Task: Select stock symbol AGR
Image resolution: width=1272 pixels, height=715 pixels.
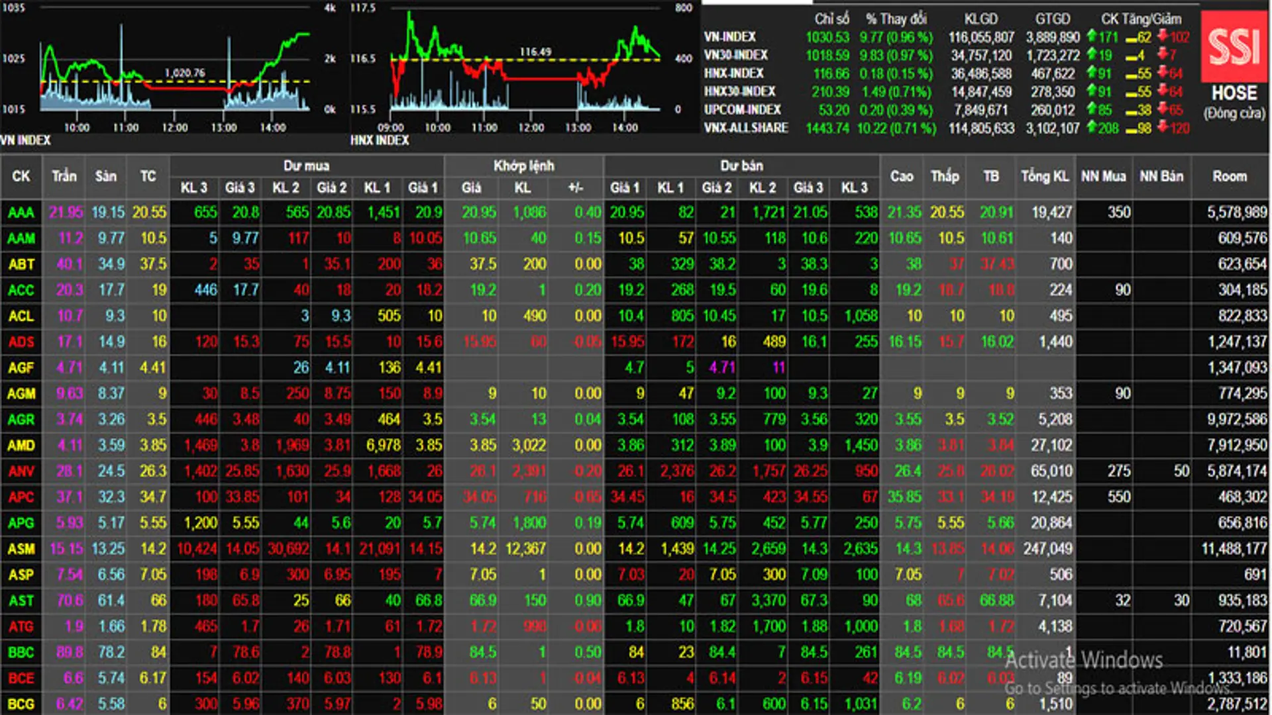Action: point(21,419)
